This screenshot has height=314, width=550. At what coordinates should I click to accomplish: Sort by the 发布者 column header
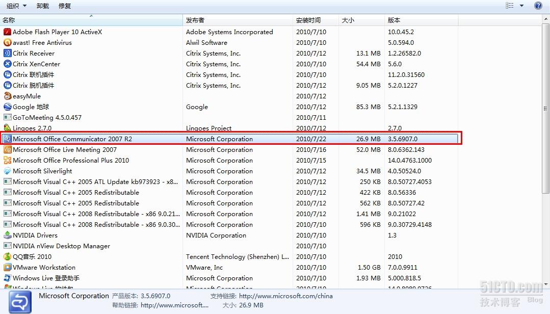(x=238, y=20)
